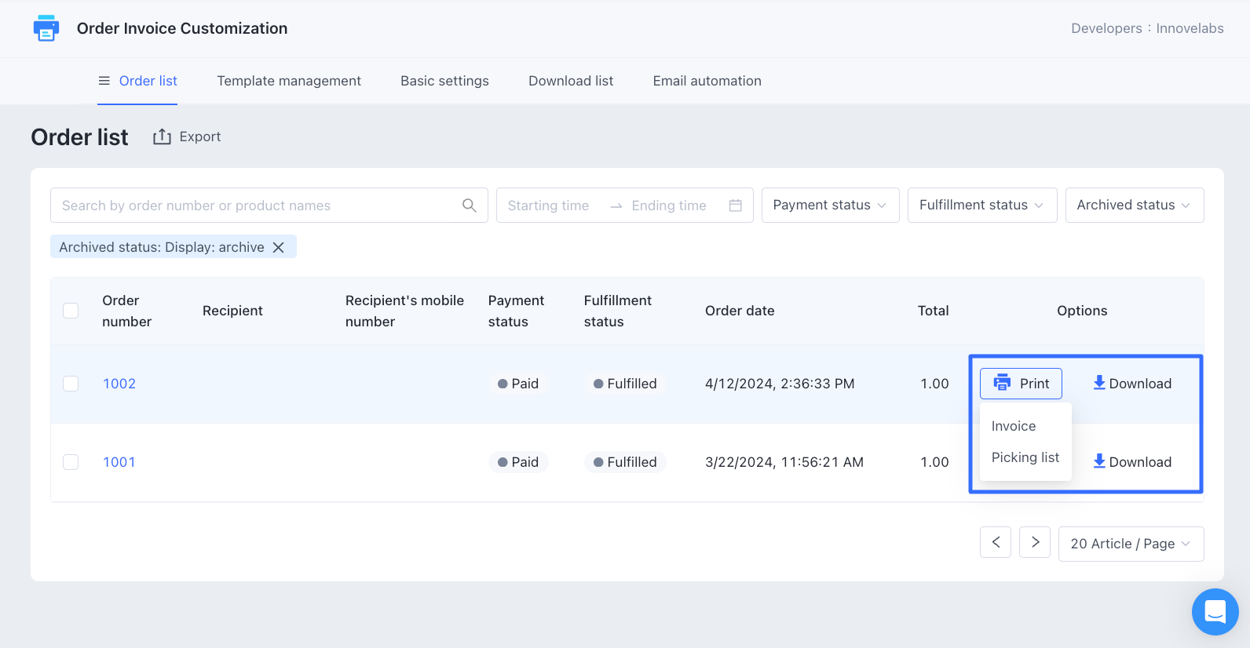Expand the Fulfillment status dropdown
The width and height of the screenshot is (1250, 648).
pos(982,205)
